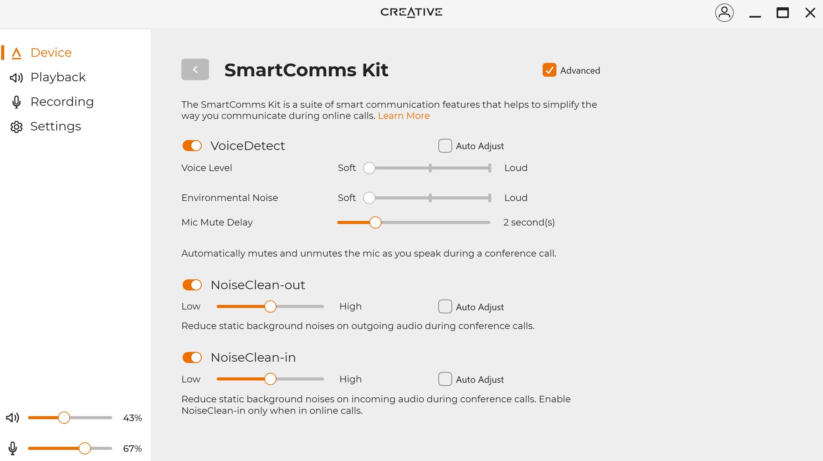Go to the Recording section
The width and height of the screenshot is (823, 461).
(x=62, y=102)
